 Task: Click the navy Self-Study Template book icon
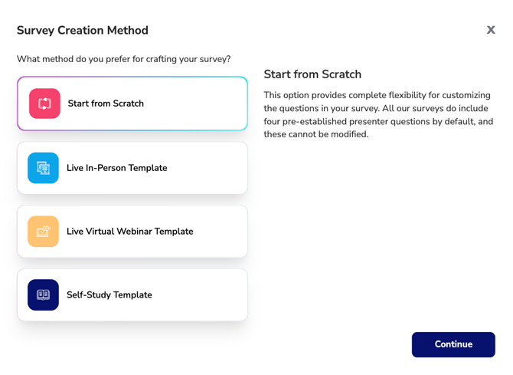point(43,294)
